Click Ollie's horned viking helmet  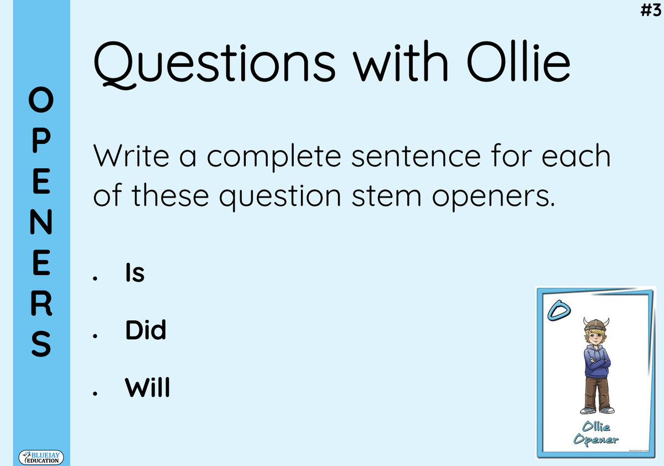click(x=596, y=325)
